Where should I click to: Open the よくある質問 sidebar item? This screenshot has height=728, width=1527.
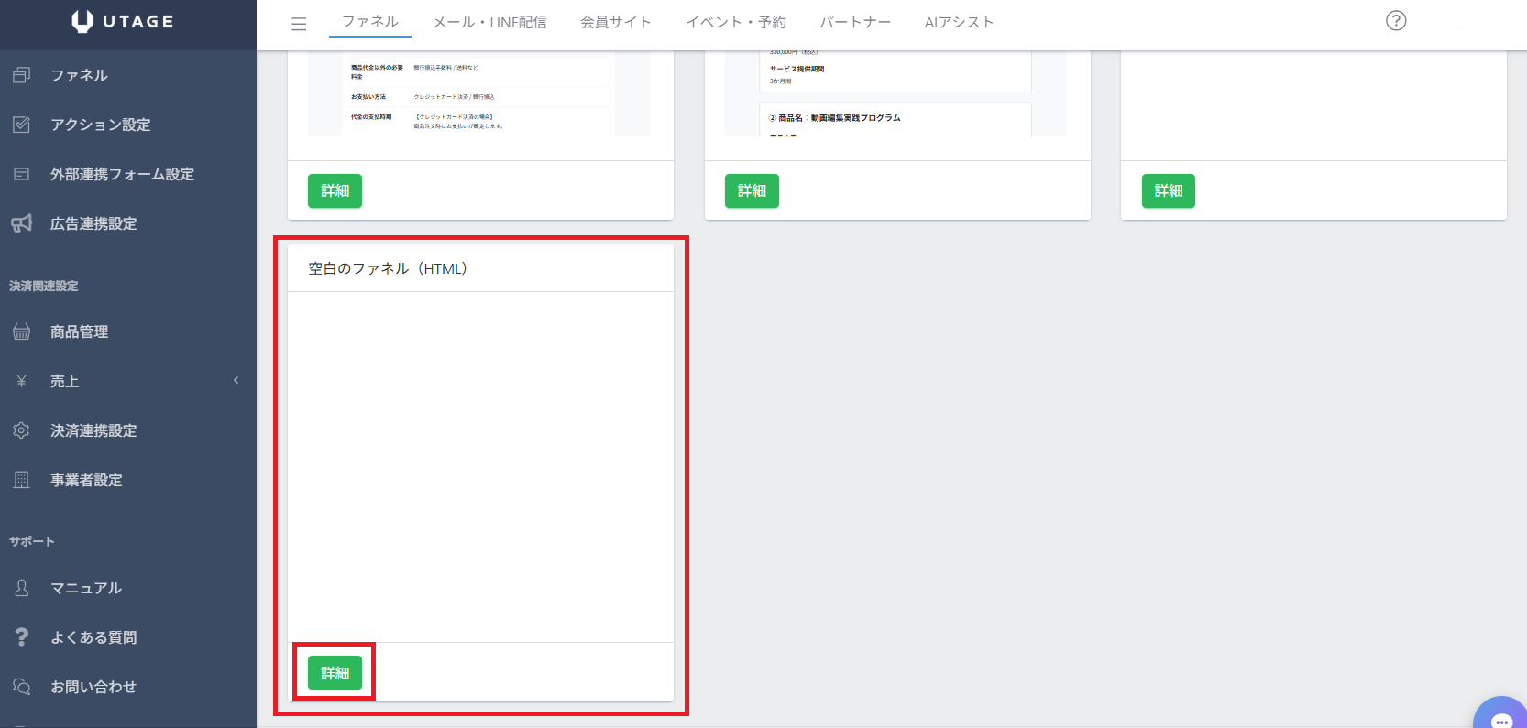pyautogui.click(x=93, y=637)
